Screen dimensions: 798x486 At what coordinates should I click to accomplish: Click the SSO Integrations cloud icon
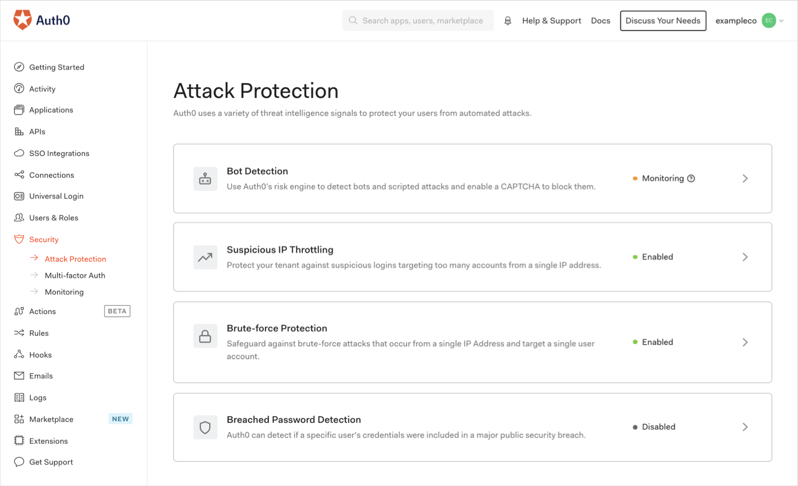click(19, 153)
